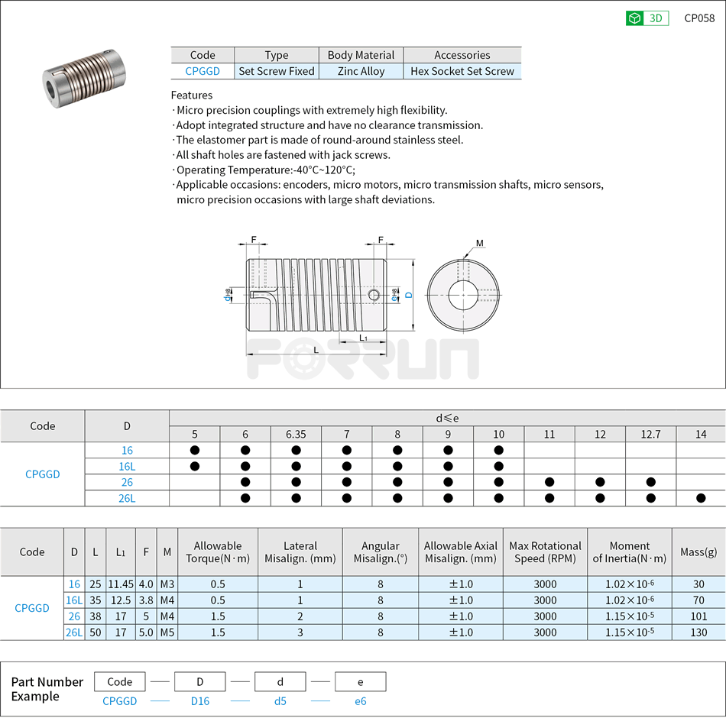Click D 16 in the specifications table
Image resolution: width=726 pixels, height=718 pixels.
pos(74,584)
